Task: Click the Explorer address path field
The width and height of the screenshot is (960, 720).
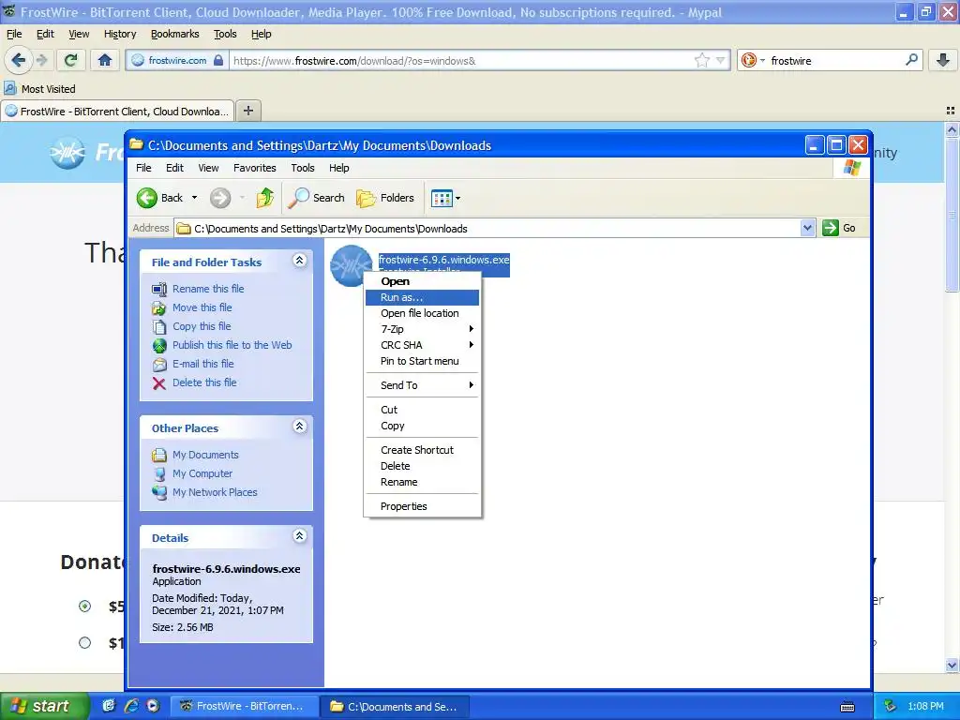Action: coord(487,228)
